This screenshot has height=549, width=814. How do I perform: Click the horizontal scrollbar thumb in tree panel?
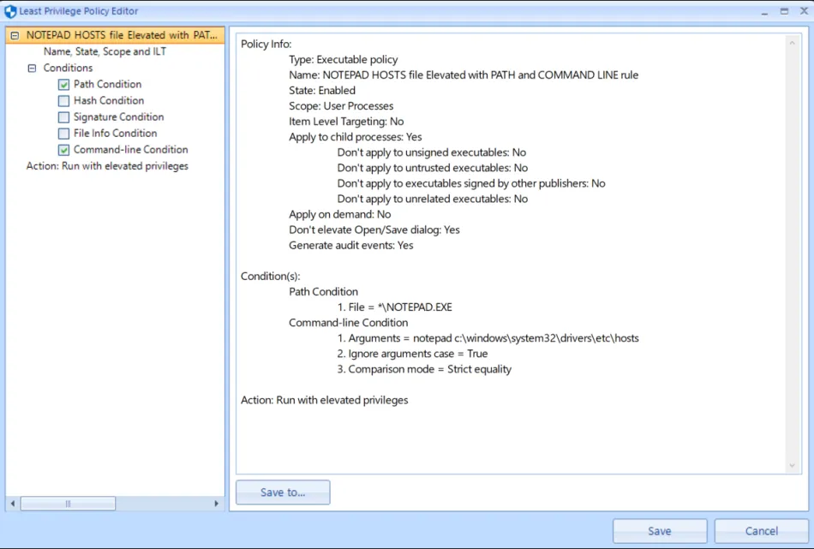(69, 504)
